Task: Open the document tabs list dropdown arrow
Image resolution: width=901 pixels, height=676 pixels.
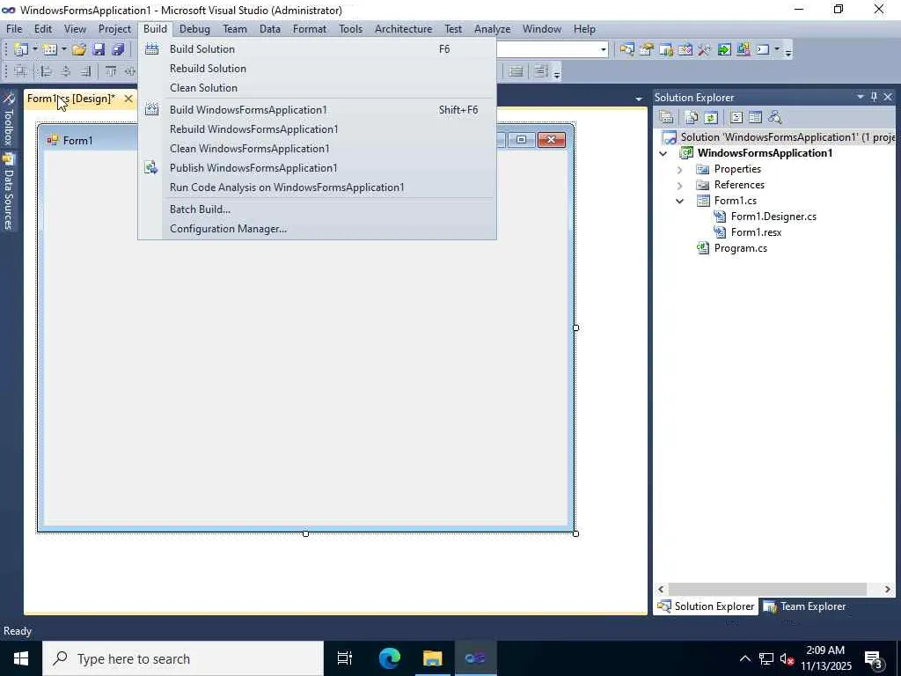Action: click(x=639, y=99)
